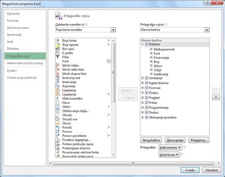Click the Brzi ispis printer icon
225x177 pixels.
click(58, 49)
